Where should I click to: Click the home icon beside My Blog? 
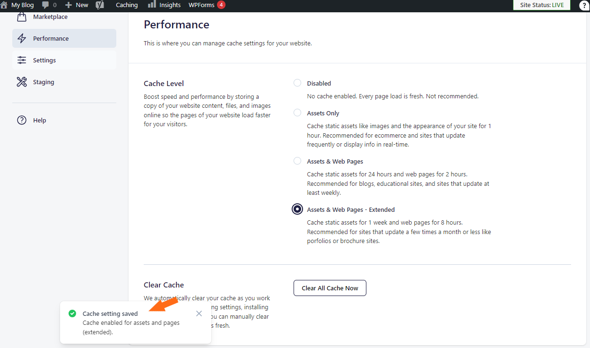[4, 5]
